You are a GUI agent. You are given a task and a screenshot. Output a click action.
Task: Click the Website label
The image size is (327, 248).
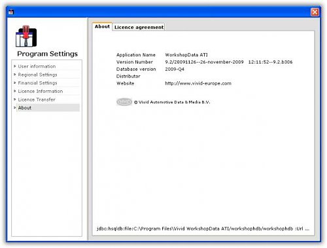tap(125, 83)
